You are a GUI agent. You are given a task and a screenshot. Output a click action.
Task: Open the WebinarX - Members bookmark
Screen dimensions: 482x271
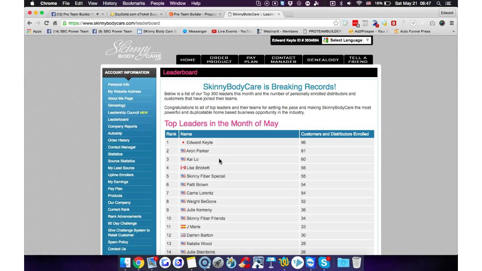coord(278,31)
